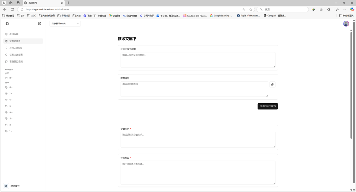
Task: Open 项目设置 in the sidebar
Action: coord(14,34)
